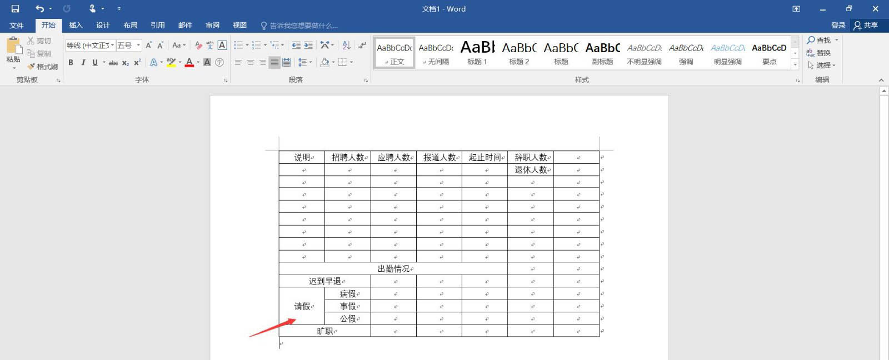
Task: Toggle show paragraph marks button
Action: 362,45
